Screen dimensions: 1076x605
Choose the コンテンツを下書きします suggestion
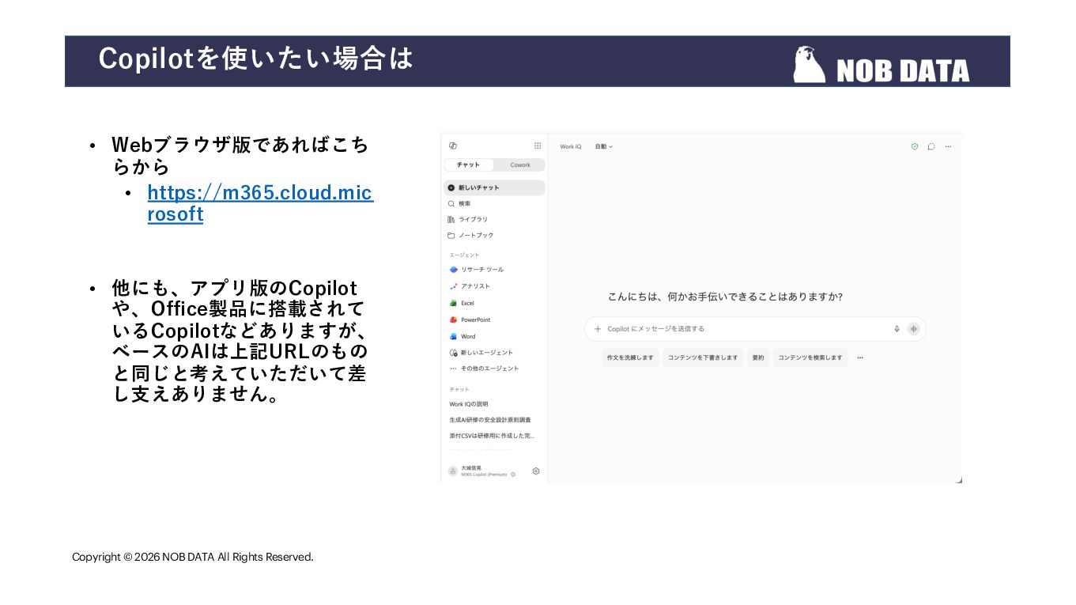coord(703,357)
